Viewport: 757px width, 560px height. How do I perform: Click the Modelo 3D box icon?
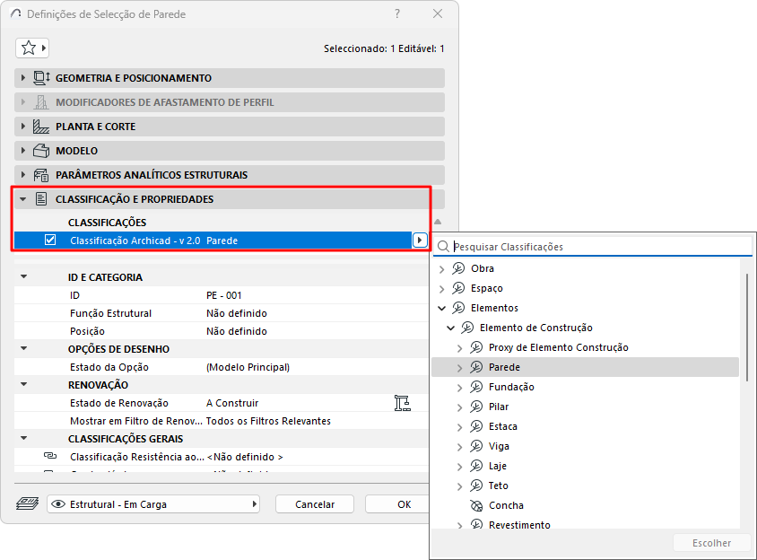coord(41,151)
